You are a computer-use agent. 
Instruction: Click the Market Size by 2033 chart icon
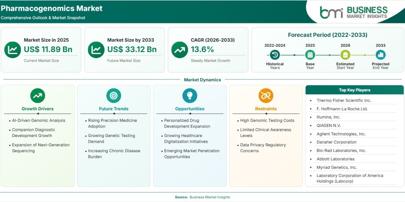pos(96,50)
